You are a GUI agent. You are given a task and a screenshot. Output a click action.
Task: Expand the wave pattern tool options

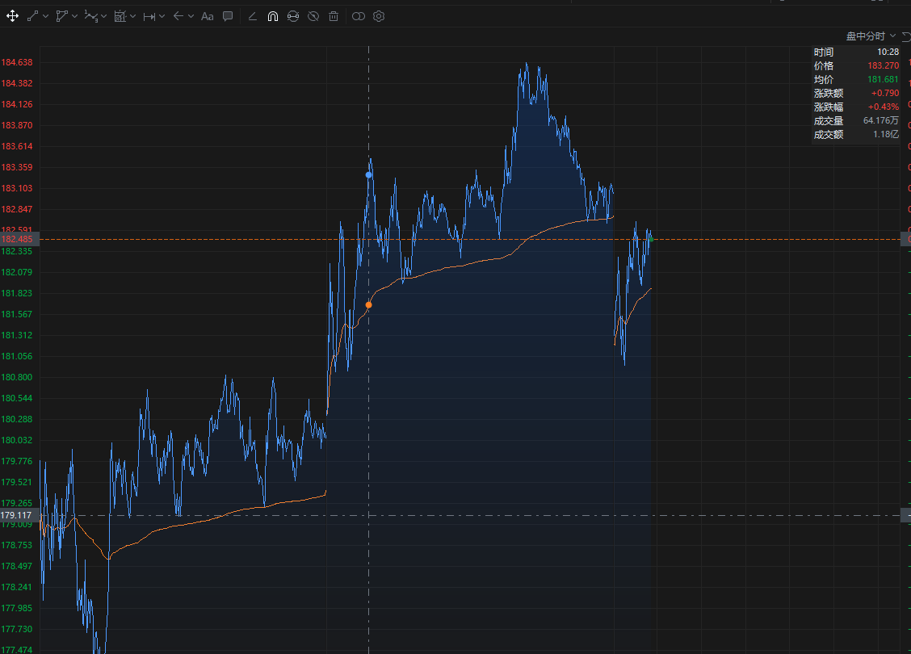[103, 16]
